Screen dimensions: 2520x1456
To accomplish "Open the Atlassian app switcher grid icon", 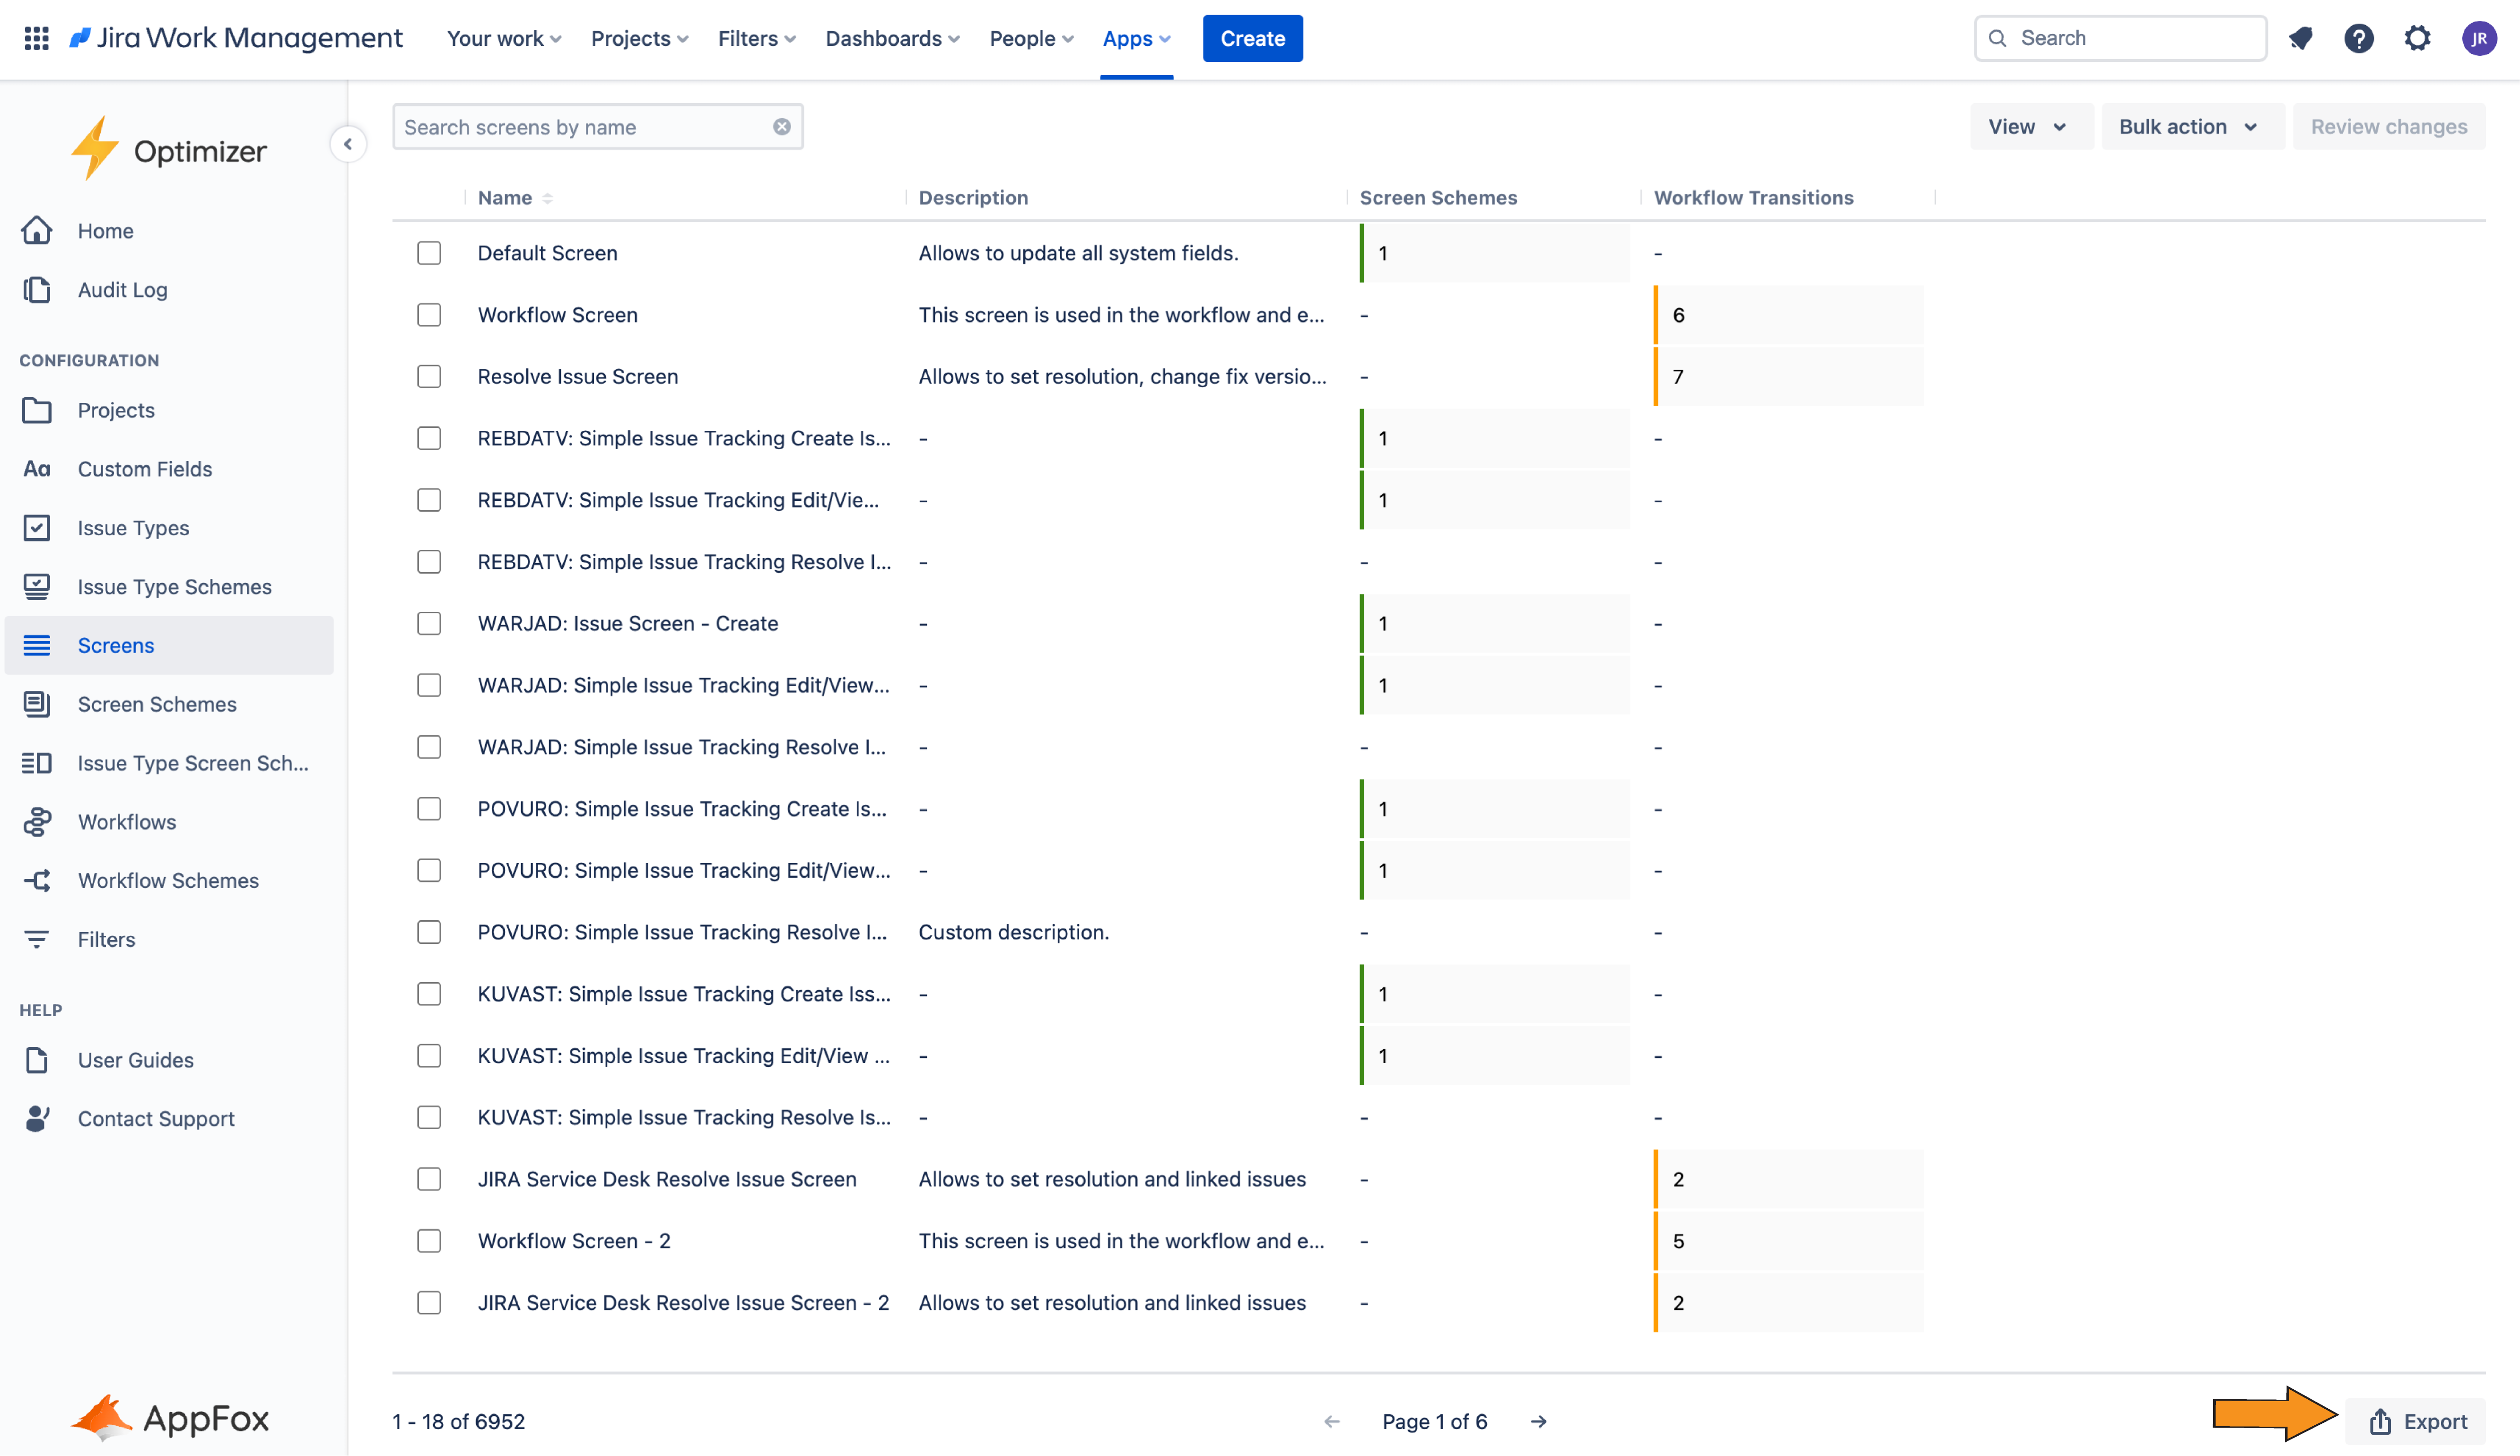I will [x=36, y=38].
